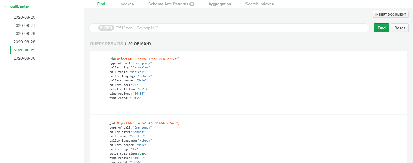Viewport: 413px width, 163px height.
Task: Click callers age value "12"
Action: coord(135,149)
